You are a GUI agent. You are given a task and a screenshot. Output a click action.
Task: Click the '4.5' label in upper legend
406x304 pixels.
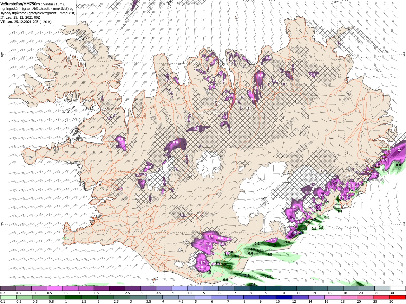(190, 293)
